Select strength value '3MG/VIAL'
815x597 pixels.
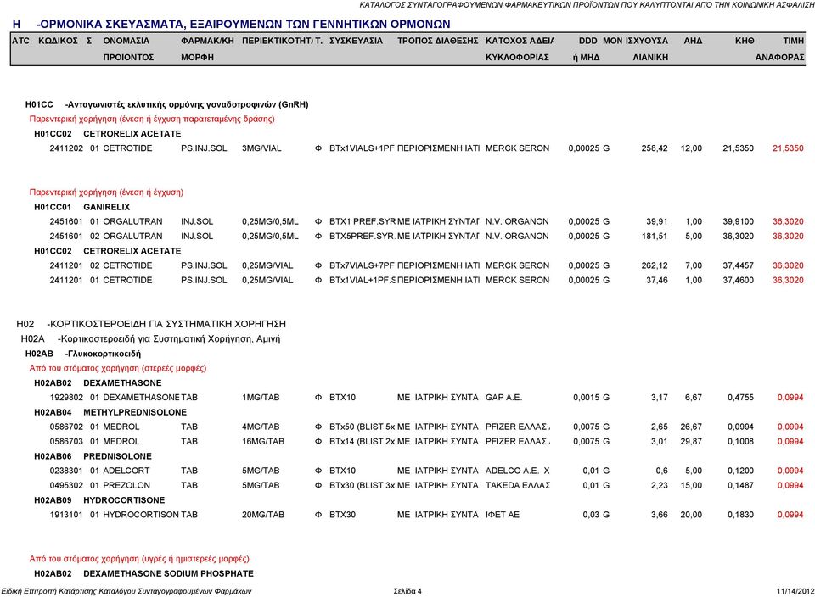(x=261, y=148)
